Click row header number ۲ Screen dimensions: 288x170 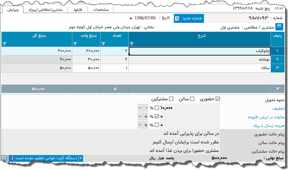click(x=278, y=60)
